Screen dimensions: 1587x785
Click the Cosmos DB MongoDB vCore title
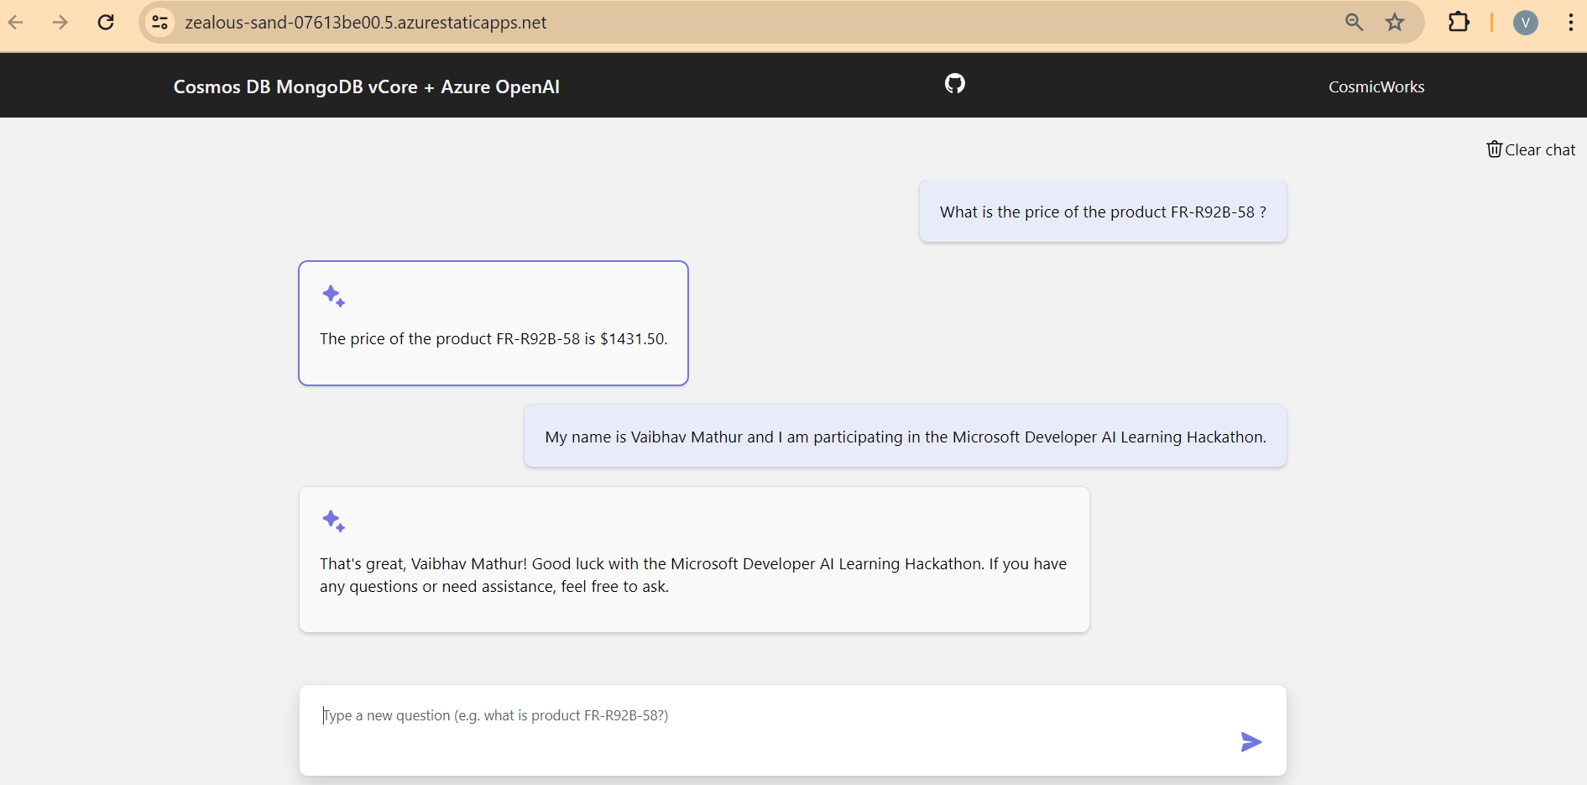[366, 86]
